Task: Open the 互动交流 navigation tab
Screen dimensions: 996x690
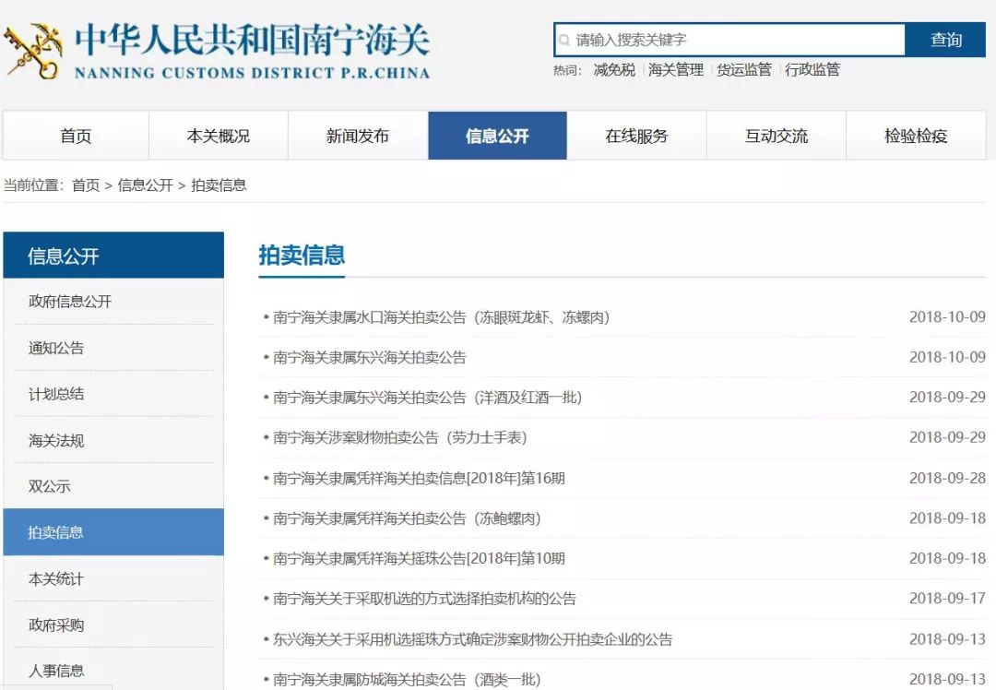Action: pyautogui.click(x=777, y=136)
